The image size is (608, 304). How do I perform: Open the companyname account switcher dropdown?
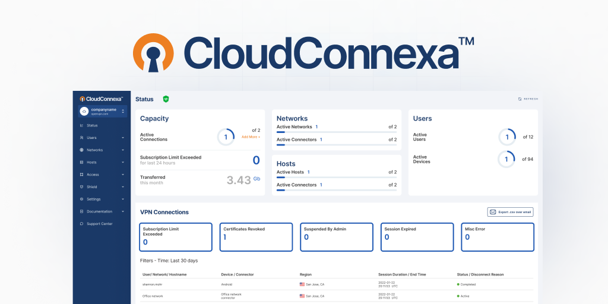(x=102, y=111)
